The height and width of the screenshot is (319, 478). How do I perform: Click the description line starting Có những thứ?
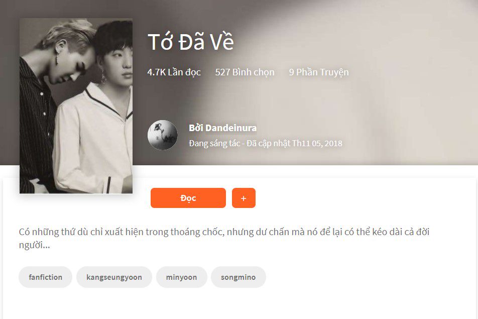pyautogui.click(x=224, y=232)
